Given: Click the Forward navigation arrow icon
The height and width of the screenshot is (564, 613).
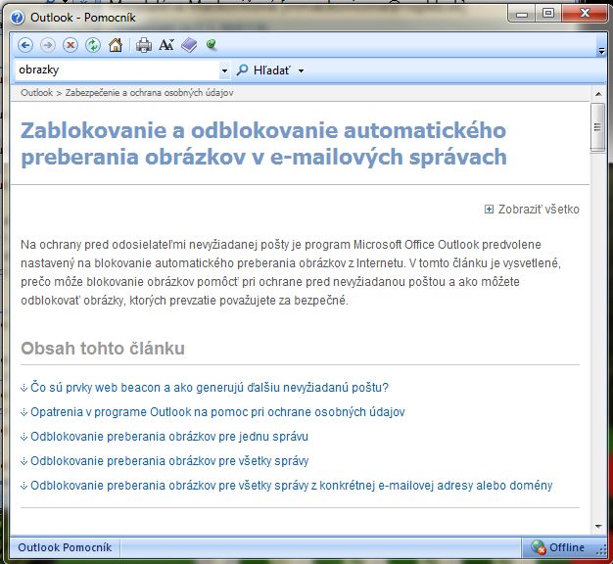Looking at the screenshot, I should (x=48, y=45).
